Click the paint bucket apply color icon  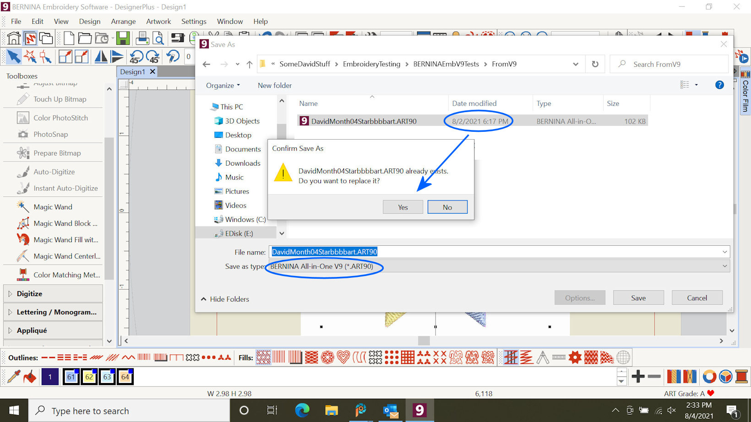30,377
